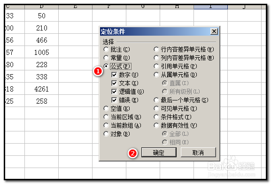Image resolution: width=271 pixels, height=184 pixels.
Task: Select cell containing 338
Action: tap(42, 77)
